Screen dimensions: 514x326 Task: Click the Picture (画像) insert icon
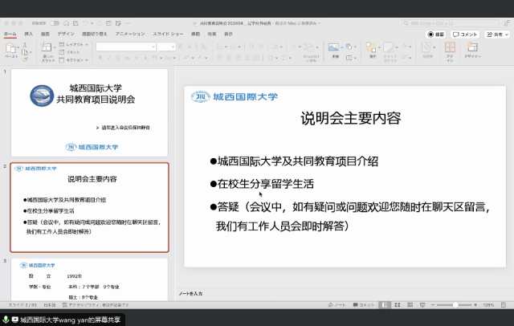coord(333,47)
